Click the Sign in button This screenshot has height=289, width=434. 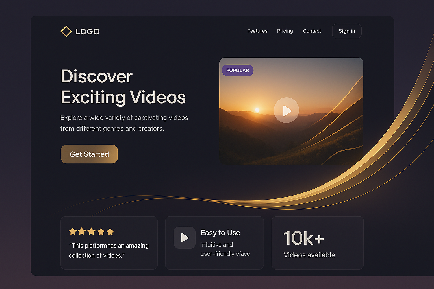pyautogui.click(x=347, y=31)
